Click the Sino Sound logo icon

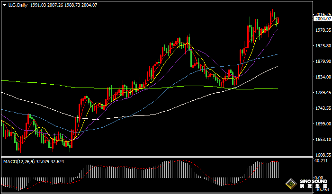tap(291, 184)
